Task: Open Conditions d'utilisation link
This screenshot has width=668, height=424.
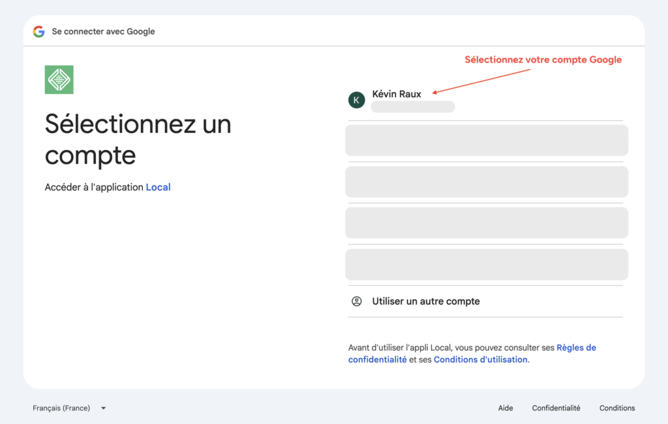Action: [481, 359]
